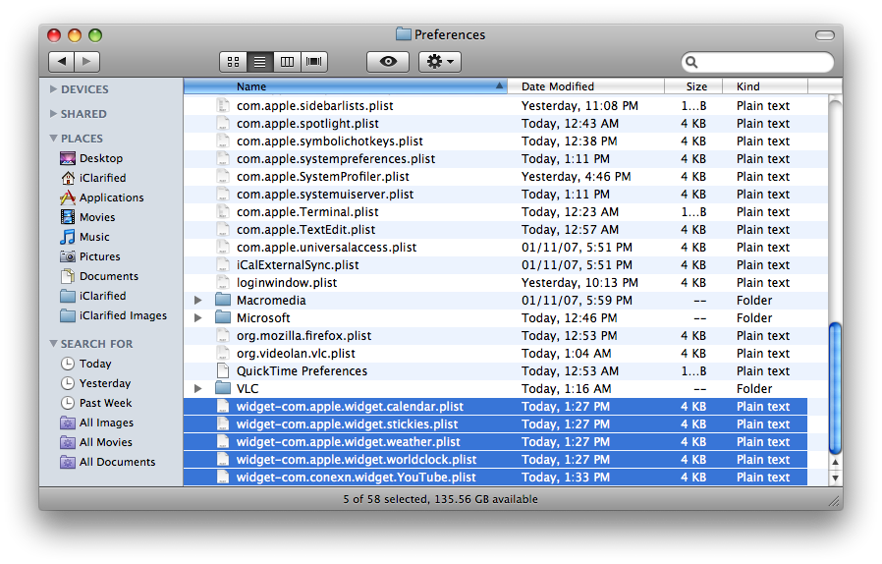Click the Quick Look eye button
The width and height of the screenshot is (882, 564).
(388, 62)
